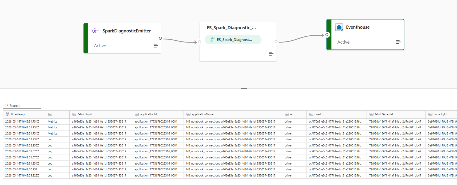Click the fabricTenantId column header
The image size is (457, 185).
tap(396, 114)
